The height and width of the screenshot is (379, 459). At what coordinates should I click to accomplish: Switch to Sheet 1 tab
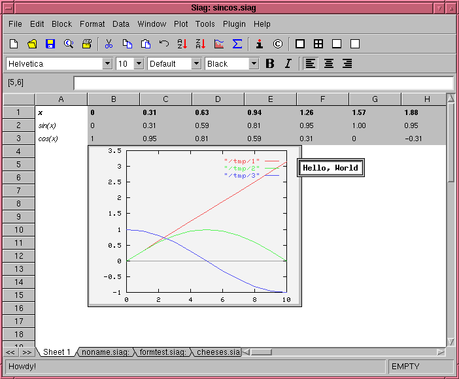pos(57,352)
